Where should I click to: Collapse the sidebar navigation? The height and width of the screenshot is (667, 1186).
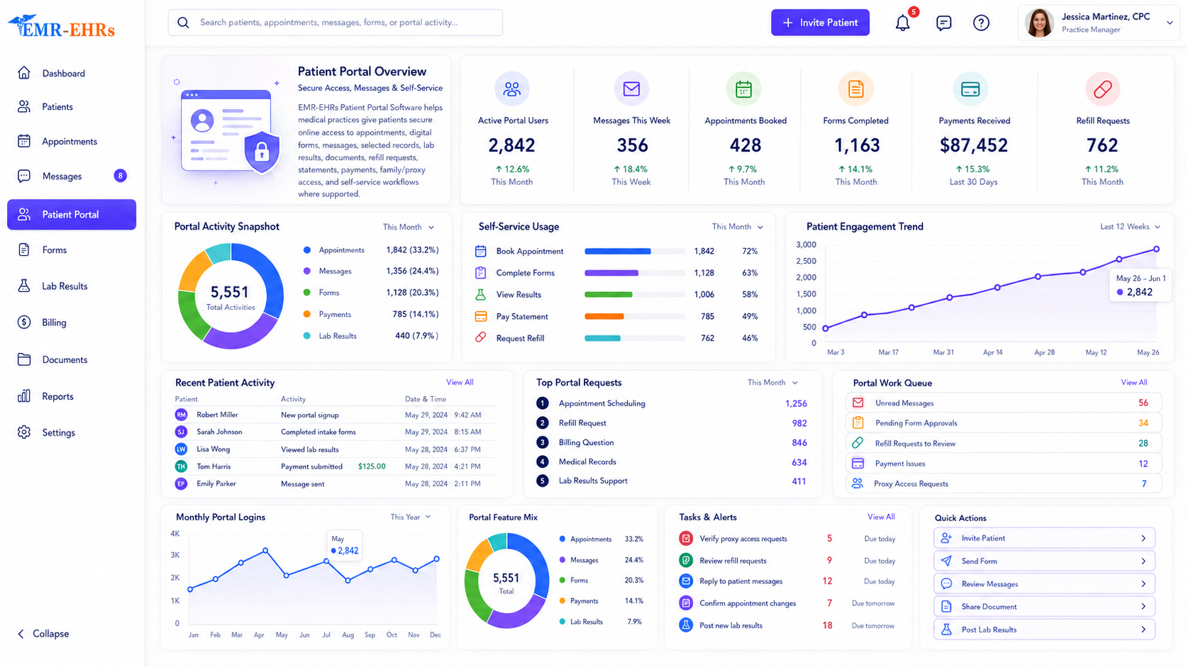43,634
